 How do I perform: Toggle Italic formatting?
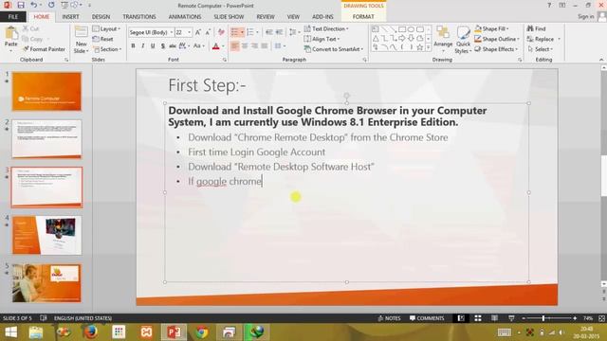143,46
